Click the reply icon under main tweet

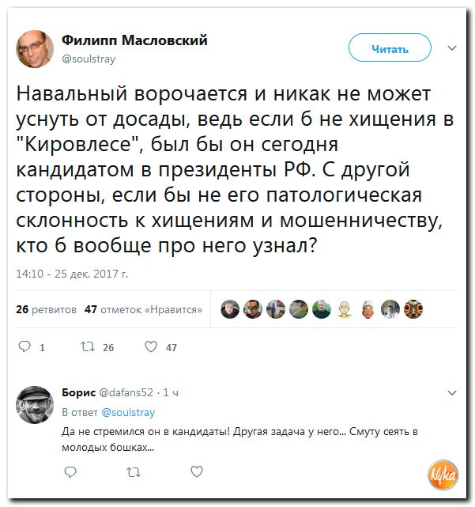25,346
